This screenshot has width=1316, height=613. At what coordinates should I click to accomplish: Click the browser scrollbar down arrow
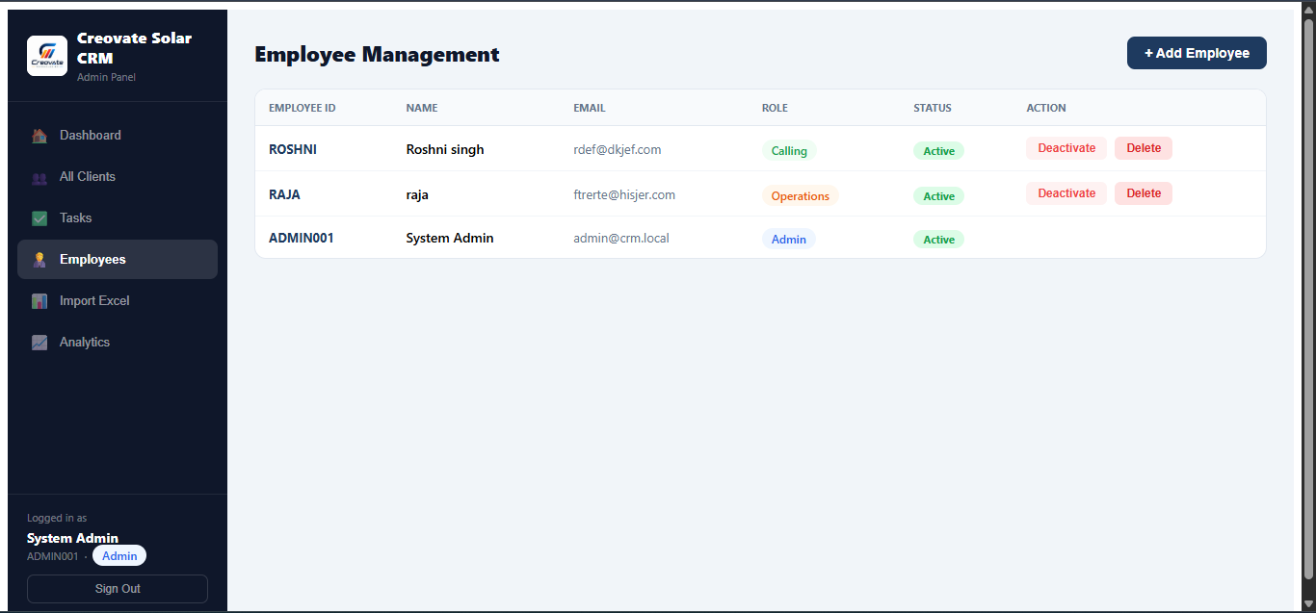tap(1308, 603)
